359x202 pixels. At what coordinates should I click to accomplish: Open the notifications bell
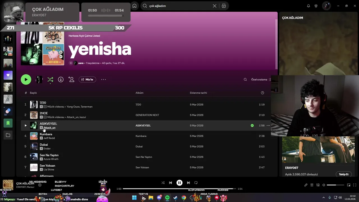click(309, 6)
